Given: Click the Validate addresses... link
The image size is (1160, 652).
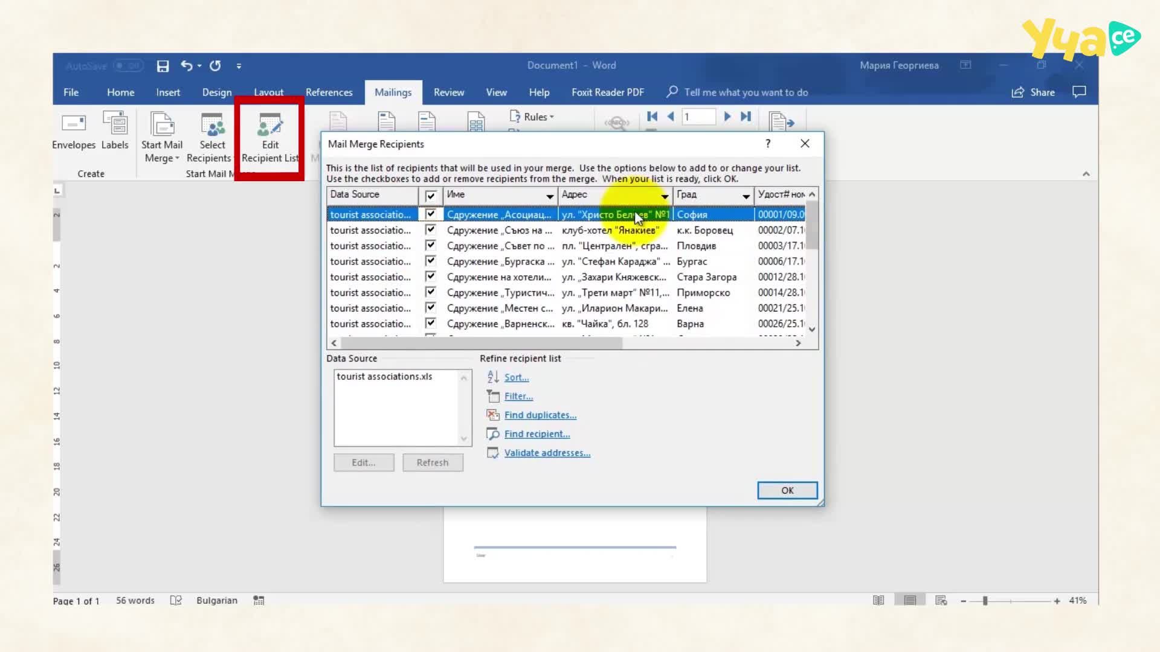Looking at the screenshot, I should pos(547,453).
